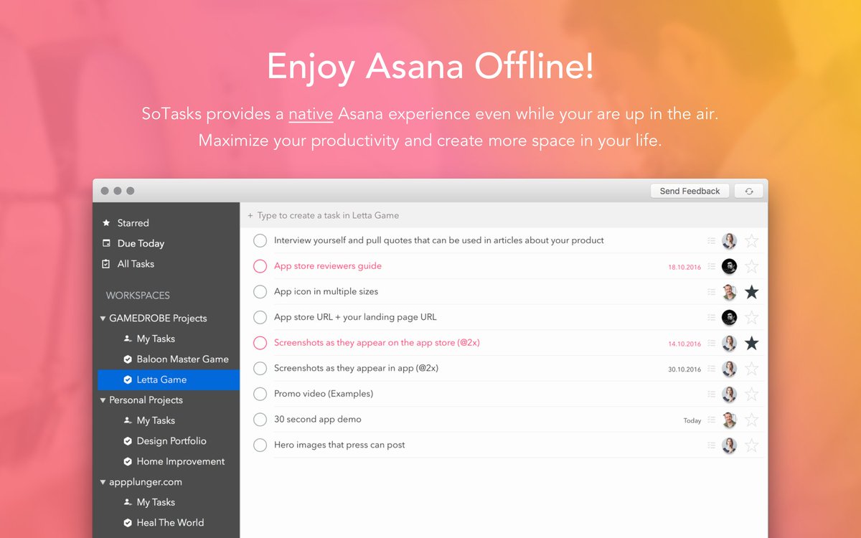Click the person icon of GAMEDROBE My Tasks
The image size is (861, 538).
click(128, 339)
